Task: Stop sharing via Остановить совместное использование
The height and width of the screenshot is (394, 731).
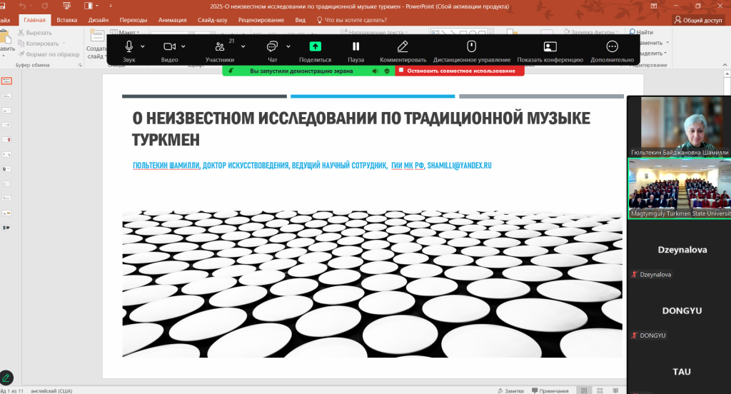Action: [460, 71]
